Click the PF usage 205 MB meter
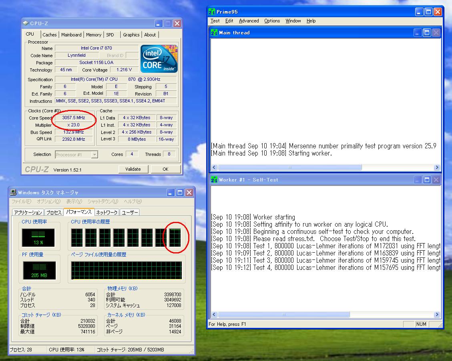Image resolution: width=452 pixels, height=361 pixels. point(39,270)
